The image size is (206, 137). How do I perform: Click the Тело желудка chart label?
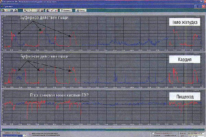185,22
